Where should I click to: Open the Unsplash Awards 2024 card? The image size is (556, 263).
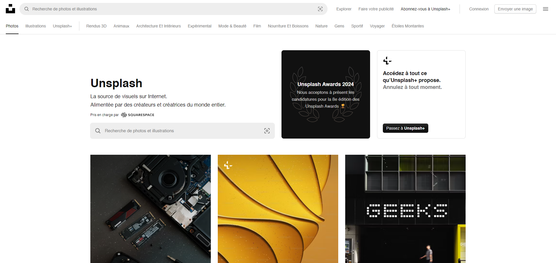[x=326, y=94]
